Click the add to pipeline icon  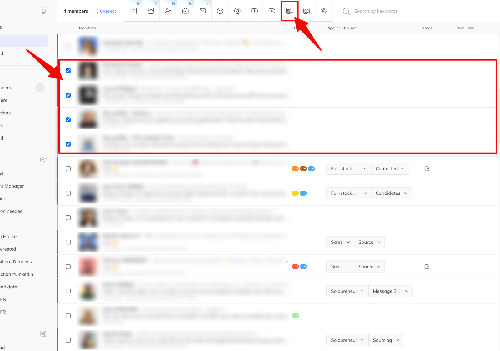click(289, 11)
